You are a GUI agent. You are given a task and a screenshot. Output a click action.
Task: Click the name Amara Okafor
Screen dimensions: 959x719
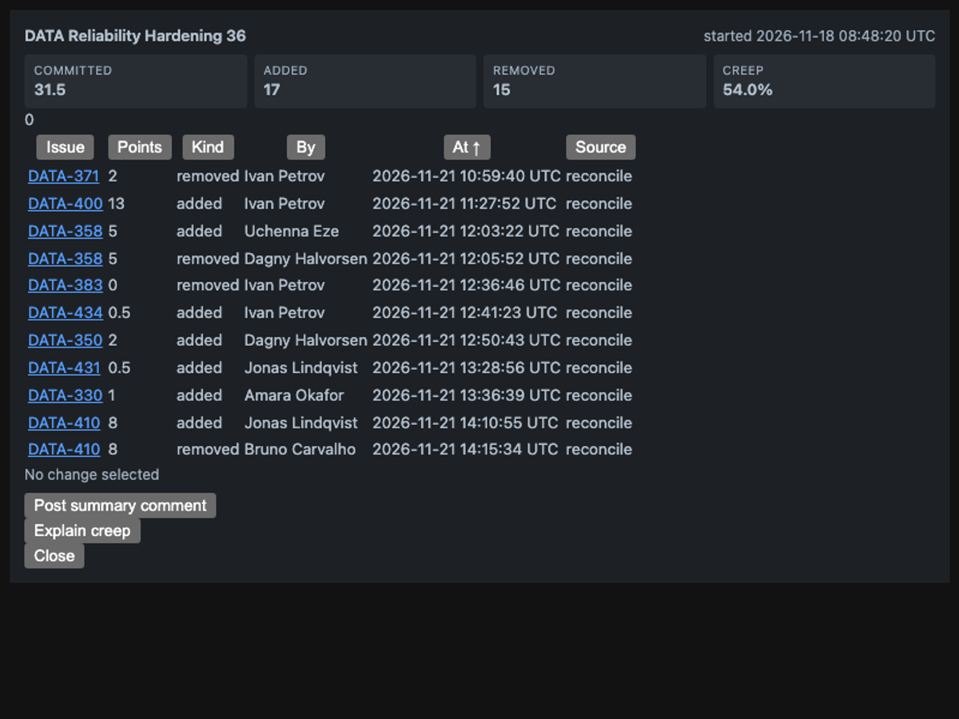pos(294,395)
